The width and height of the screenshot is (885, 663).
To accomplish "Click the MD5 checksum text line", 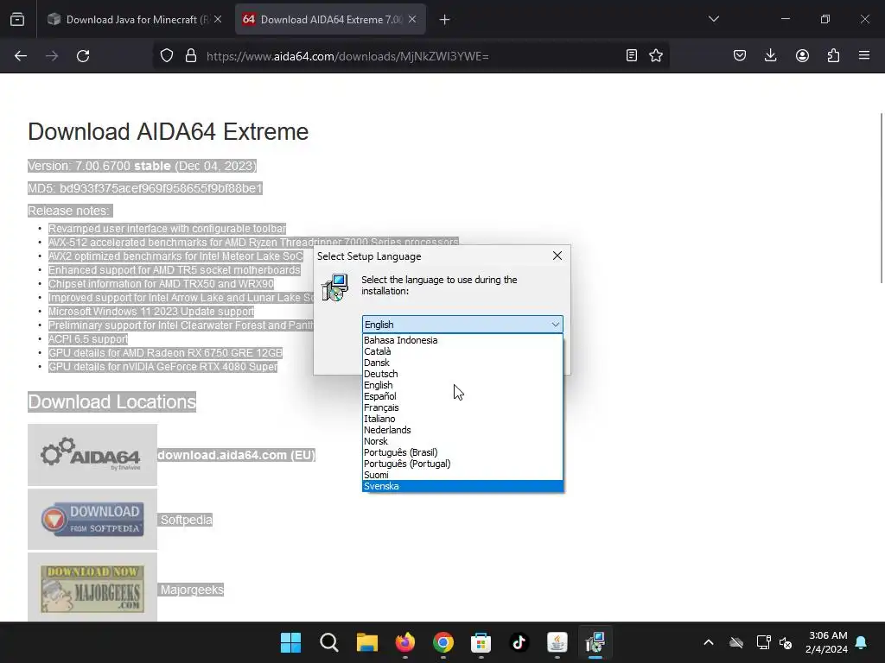I will 145,188.
